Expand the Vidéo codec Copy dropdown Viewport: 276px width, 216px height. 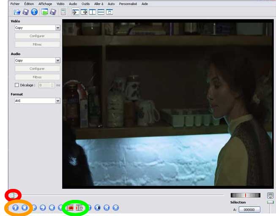click(58, 28)
